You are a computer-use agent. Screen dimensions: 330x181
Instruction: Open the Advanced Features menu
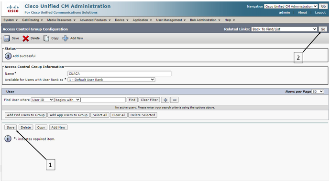click(95, 20)
